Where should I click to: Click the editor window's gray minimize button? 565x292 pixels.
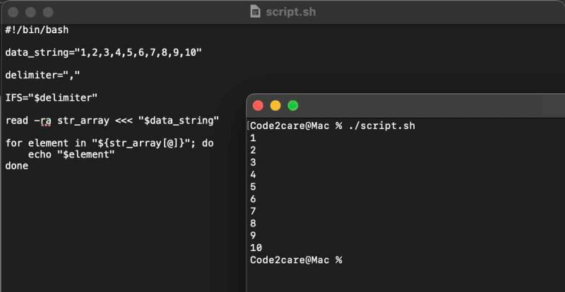coord(30,12)
